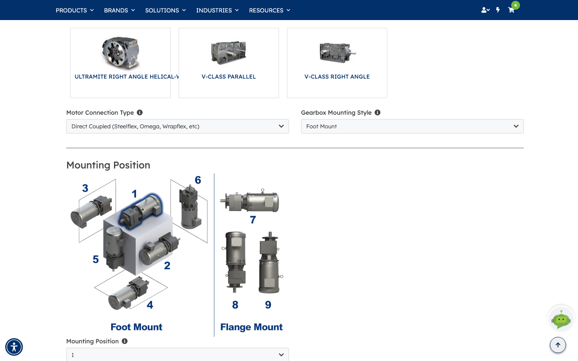Open the shopping cart icon
This screenshot has height=361, width=578.
point(511,10)
